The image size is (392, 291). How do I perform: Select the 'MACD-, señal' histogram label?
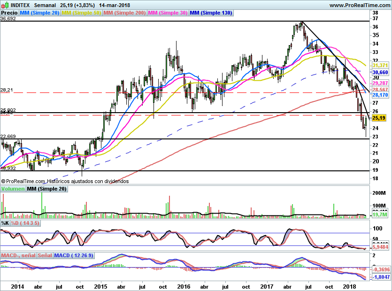(x=18, y=255)
